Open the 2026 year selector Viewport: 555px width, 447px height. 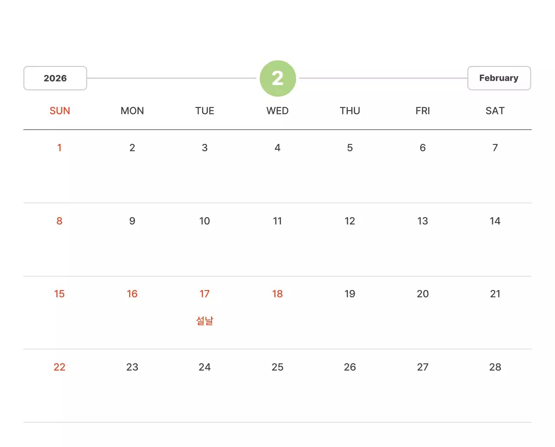tap(55, 78)
